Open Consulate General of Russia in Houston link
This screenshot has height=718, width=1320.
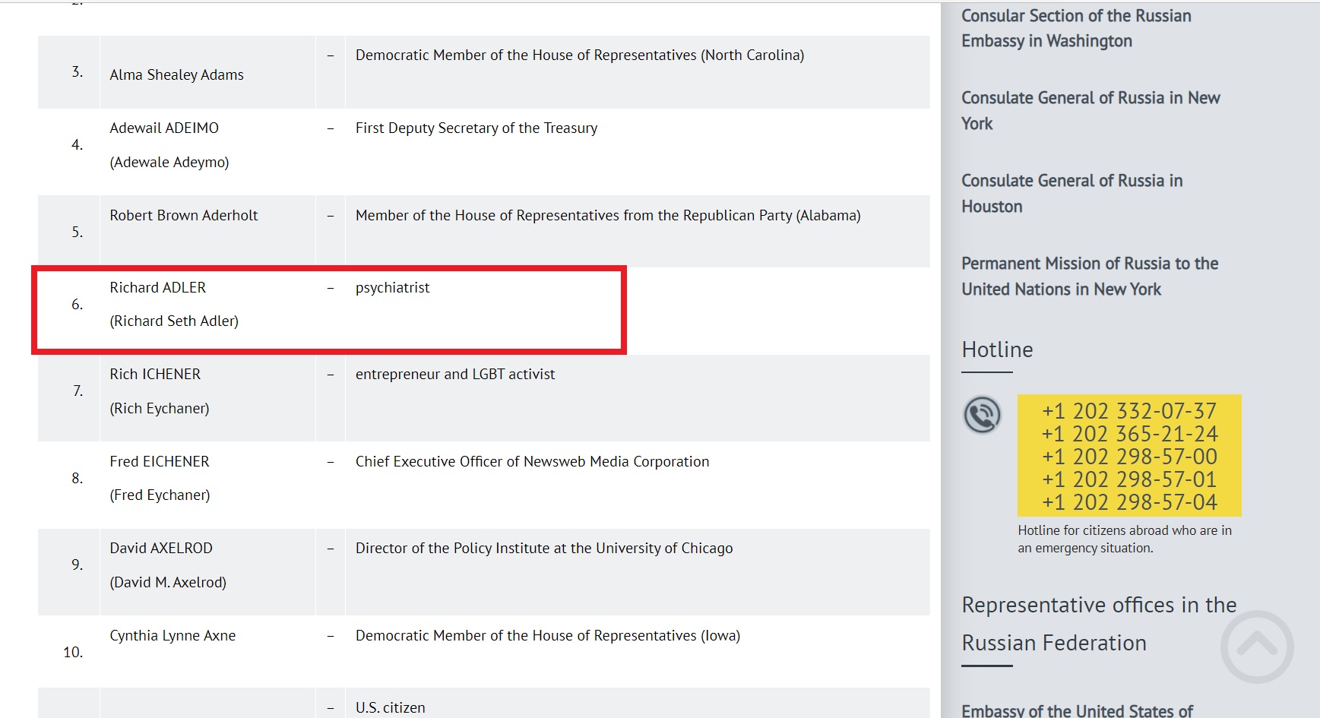[1072, 194]
